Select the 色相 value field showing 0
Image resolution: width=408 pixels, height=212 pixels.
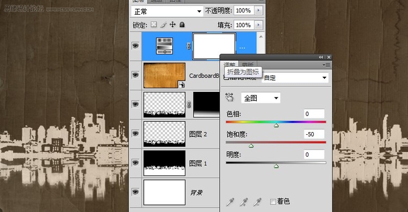[314, 114]
